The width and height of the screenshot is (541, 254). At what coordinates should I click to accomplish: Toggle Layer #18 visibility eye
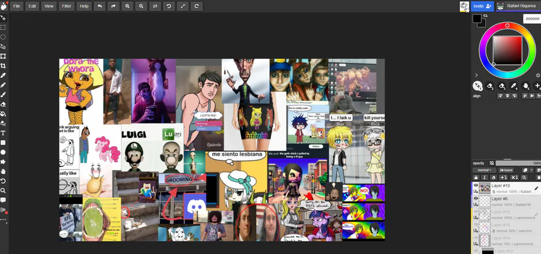(x=476, y=225)
